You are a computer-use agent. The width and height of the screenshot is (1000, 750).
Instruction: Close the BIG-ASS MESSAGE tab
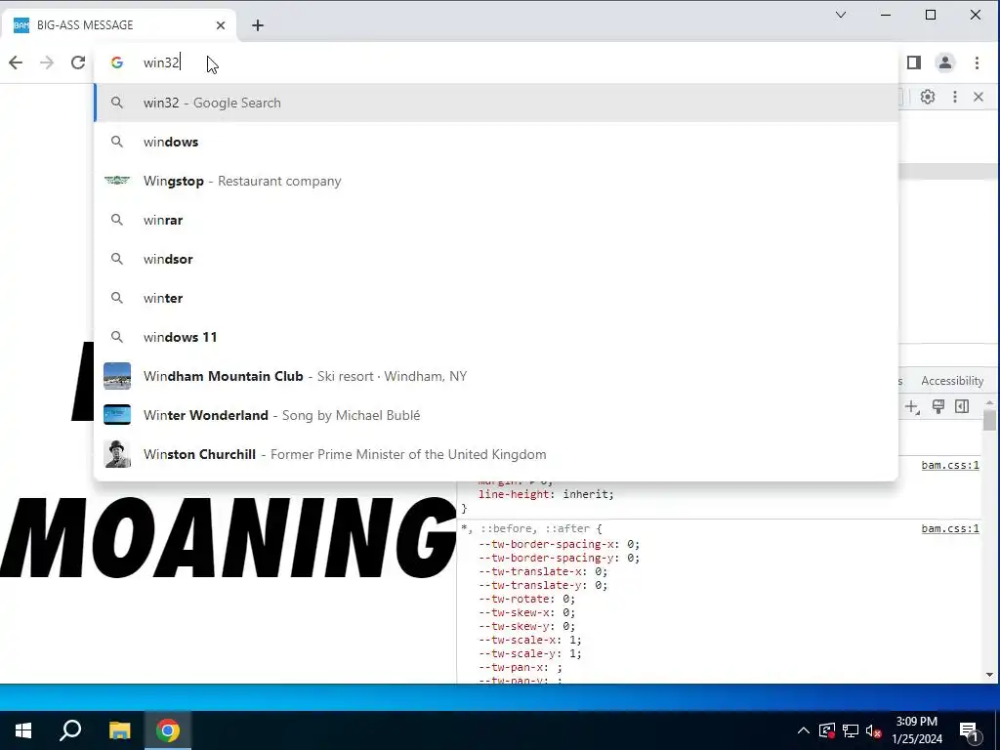[221, 25]
